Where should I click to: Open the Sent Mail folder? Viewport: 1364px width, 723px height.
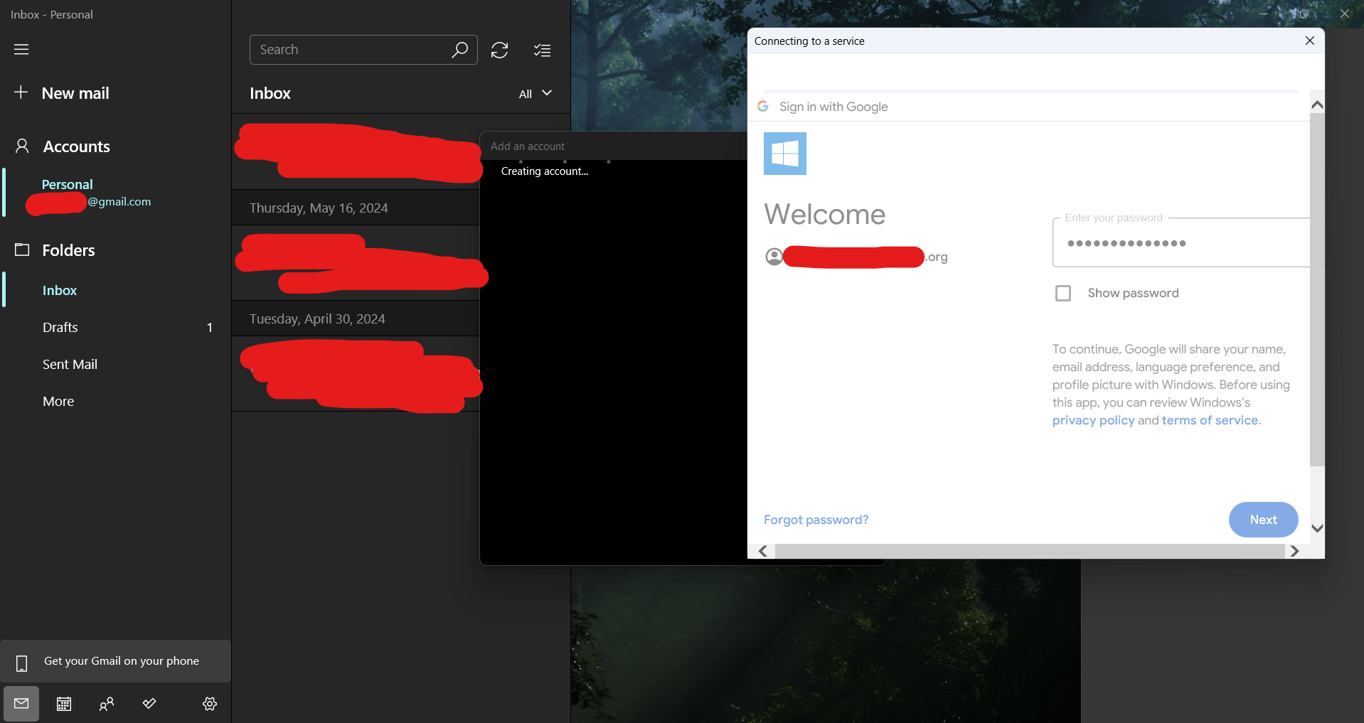pyautogui.click(x=70, y=364)
